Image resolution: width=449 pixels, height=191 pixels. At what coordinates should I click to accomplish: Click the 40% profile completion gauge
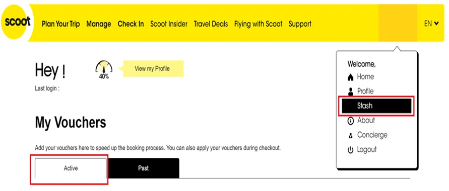tap(104, 70)
